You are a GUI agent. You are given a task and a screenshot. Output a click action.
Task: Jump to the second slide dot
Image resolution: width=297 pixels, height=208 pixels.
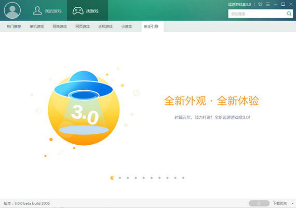[x=120, y=178]
